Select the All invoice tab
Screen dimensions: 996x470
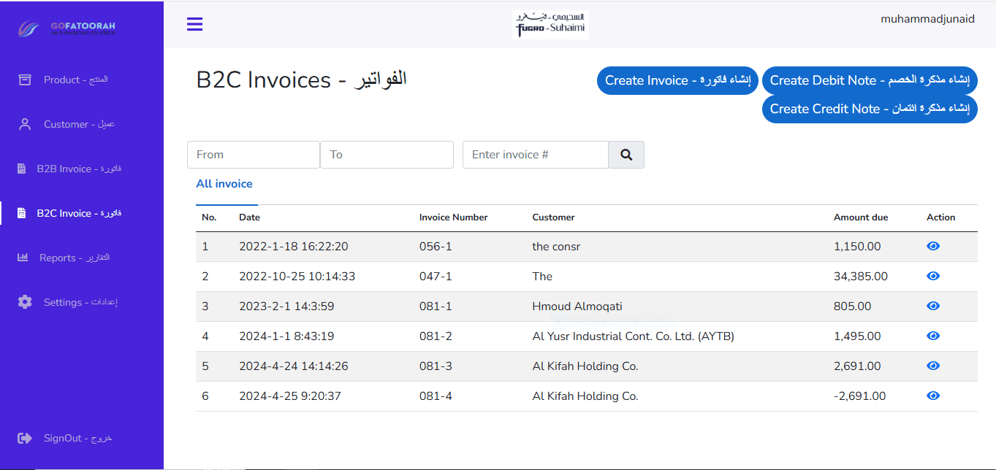click(x=224, y=184)
